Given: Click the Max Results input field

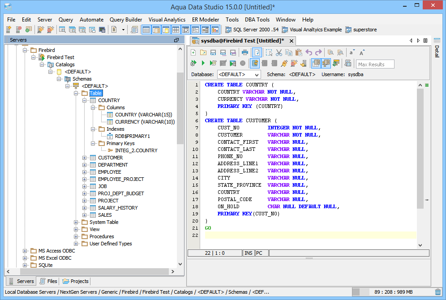Looking at the screenshot, I should [375, 64].
